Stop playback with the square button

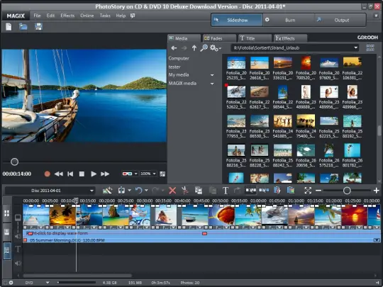pyautogui.click(x=82, y=174)
